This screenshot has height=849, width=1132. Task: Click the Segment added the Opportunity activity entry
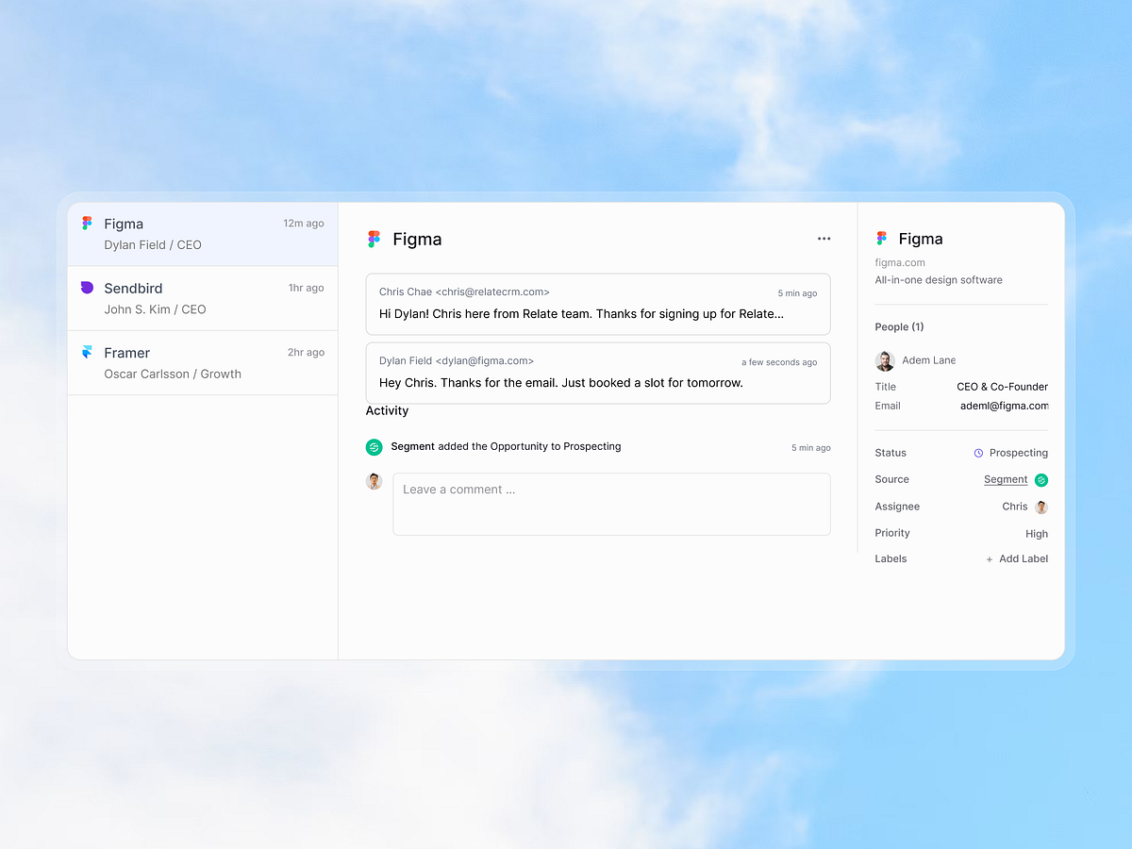(598, 447)
